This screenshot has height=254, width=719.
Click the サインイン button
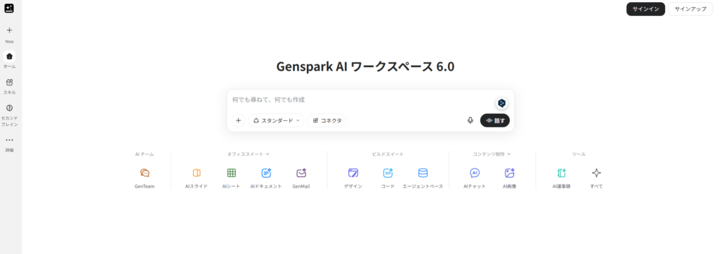pyautogui.click(x=646, y=9)
